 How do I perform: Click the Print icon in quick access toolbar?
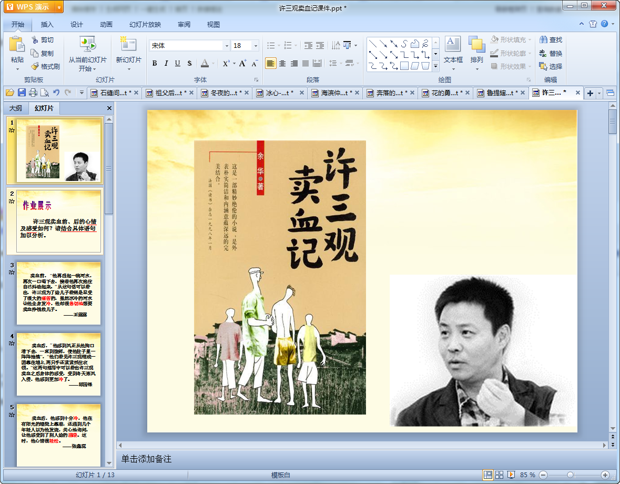(33, 93)
